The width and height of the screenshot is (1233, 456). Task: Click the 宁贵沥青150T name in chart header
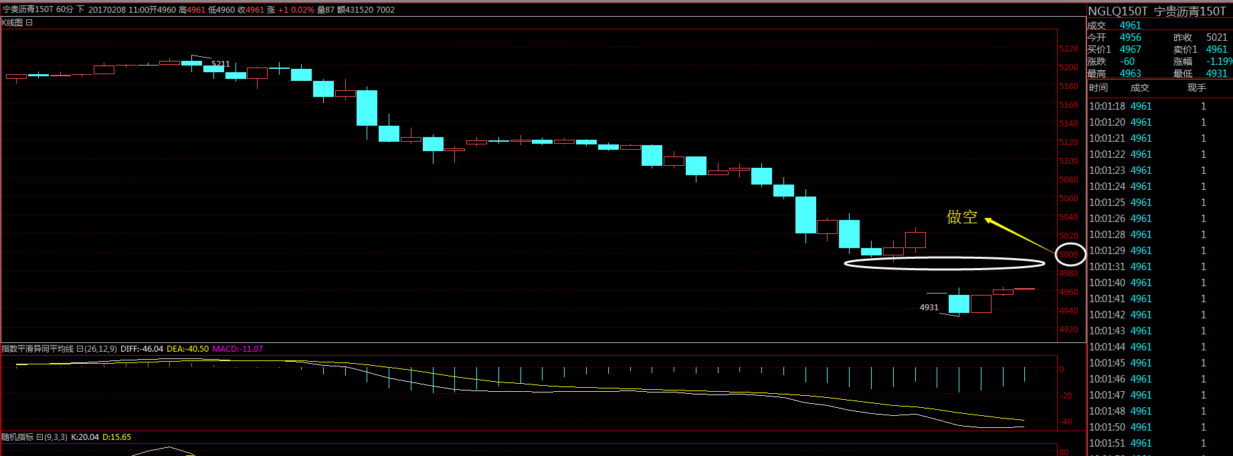27,9
